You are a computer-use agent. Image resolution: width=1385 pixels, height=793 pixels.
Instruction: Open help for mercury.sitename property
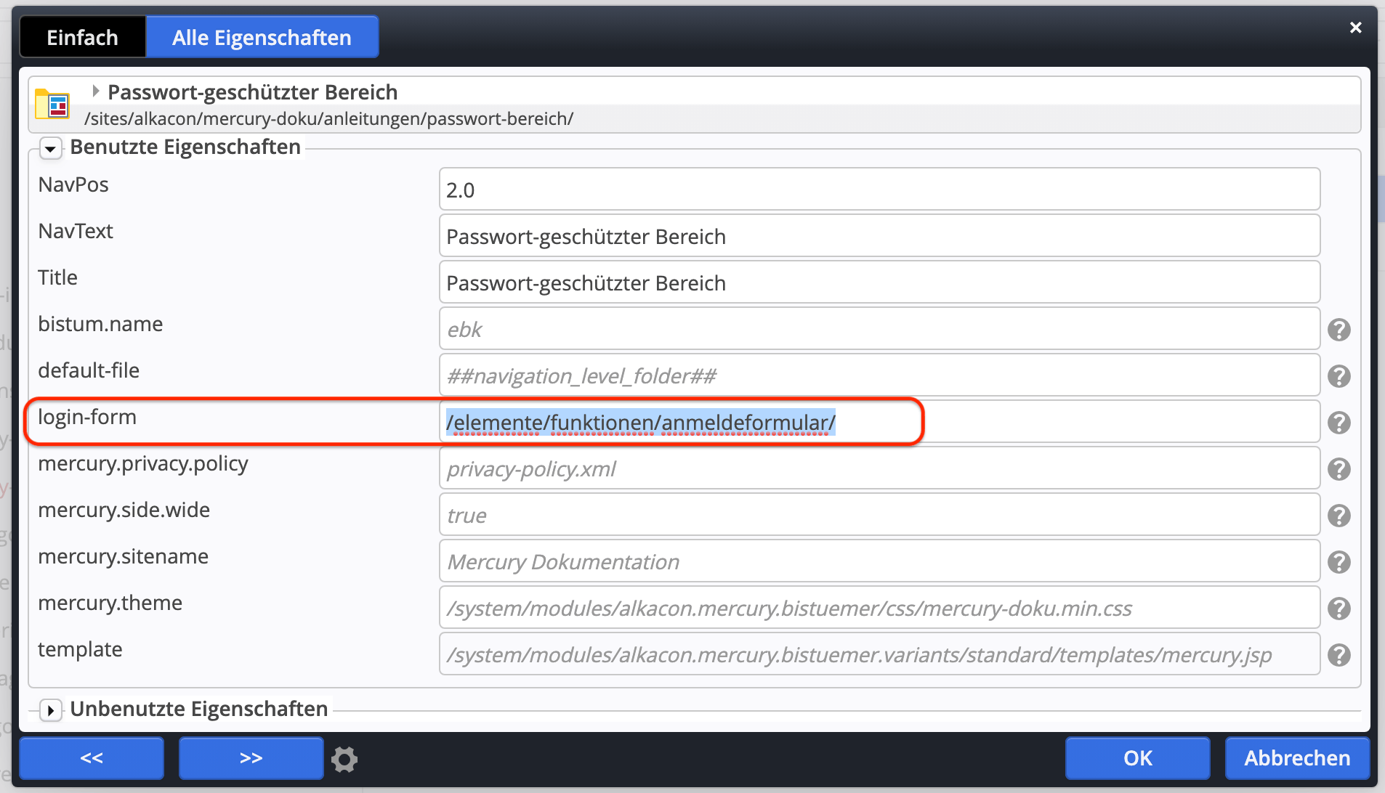(x=1338, y=562)
